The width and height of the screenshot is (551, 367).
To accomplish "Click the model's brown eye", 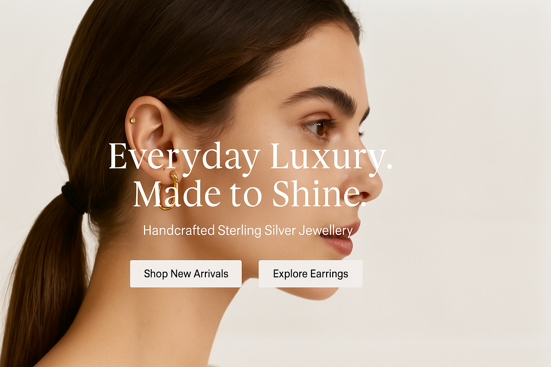I will [x=319, y=127].
